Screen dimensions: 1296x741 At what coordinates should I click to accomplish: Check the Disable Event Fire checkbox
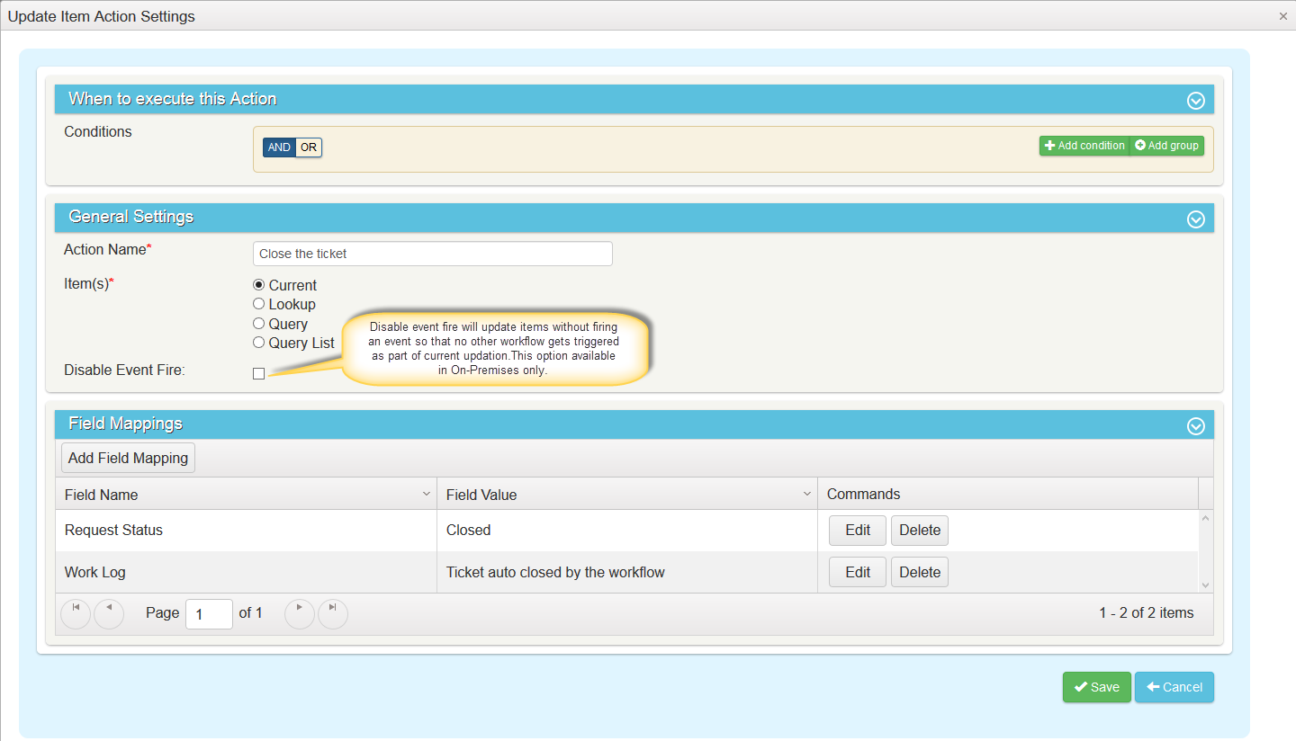coord(259,373)
